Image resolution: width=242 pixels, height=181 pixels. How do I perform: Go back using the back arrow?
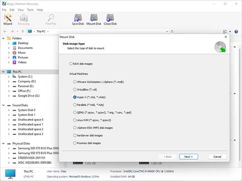pos(5,32)
